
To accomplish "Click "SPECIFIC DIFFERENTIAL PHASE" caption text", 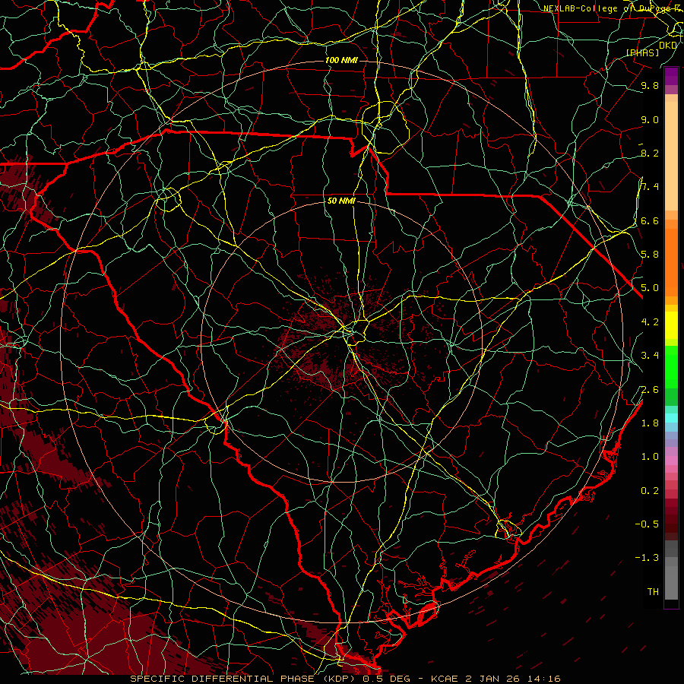I will [222, 679].
